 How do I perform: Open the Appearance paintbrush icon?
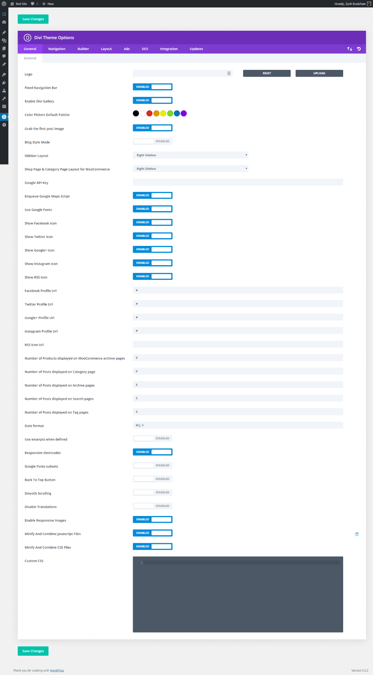[4, 75]
